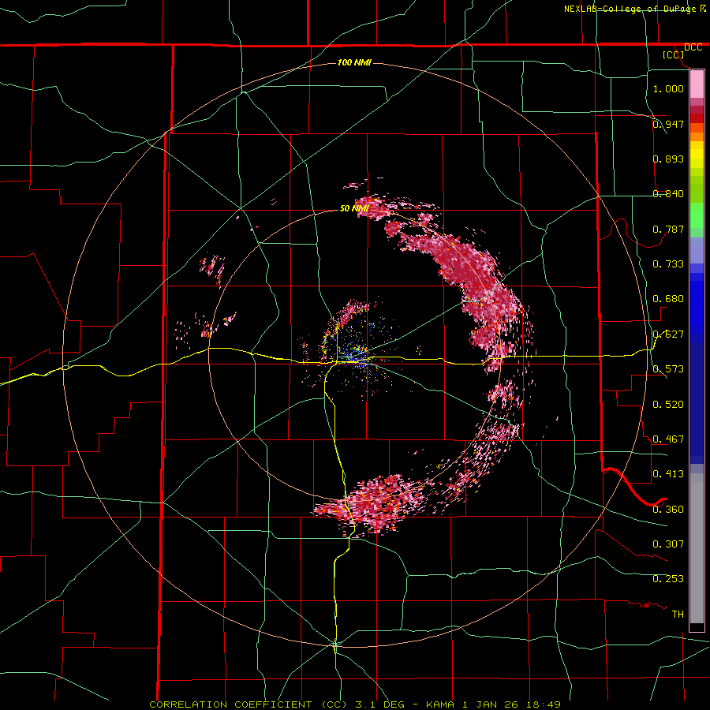Select the 0.787 legend value
Screen dimensions: 710x710
pos(668,229)
